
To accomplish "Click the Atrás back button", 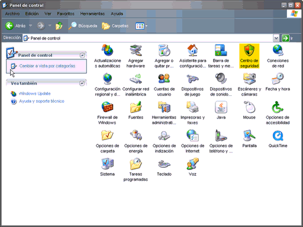I will tap(15, 25).
